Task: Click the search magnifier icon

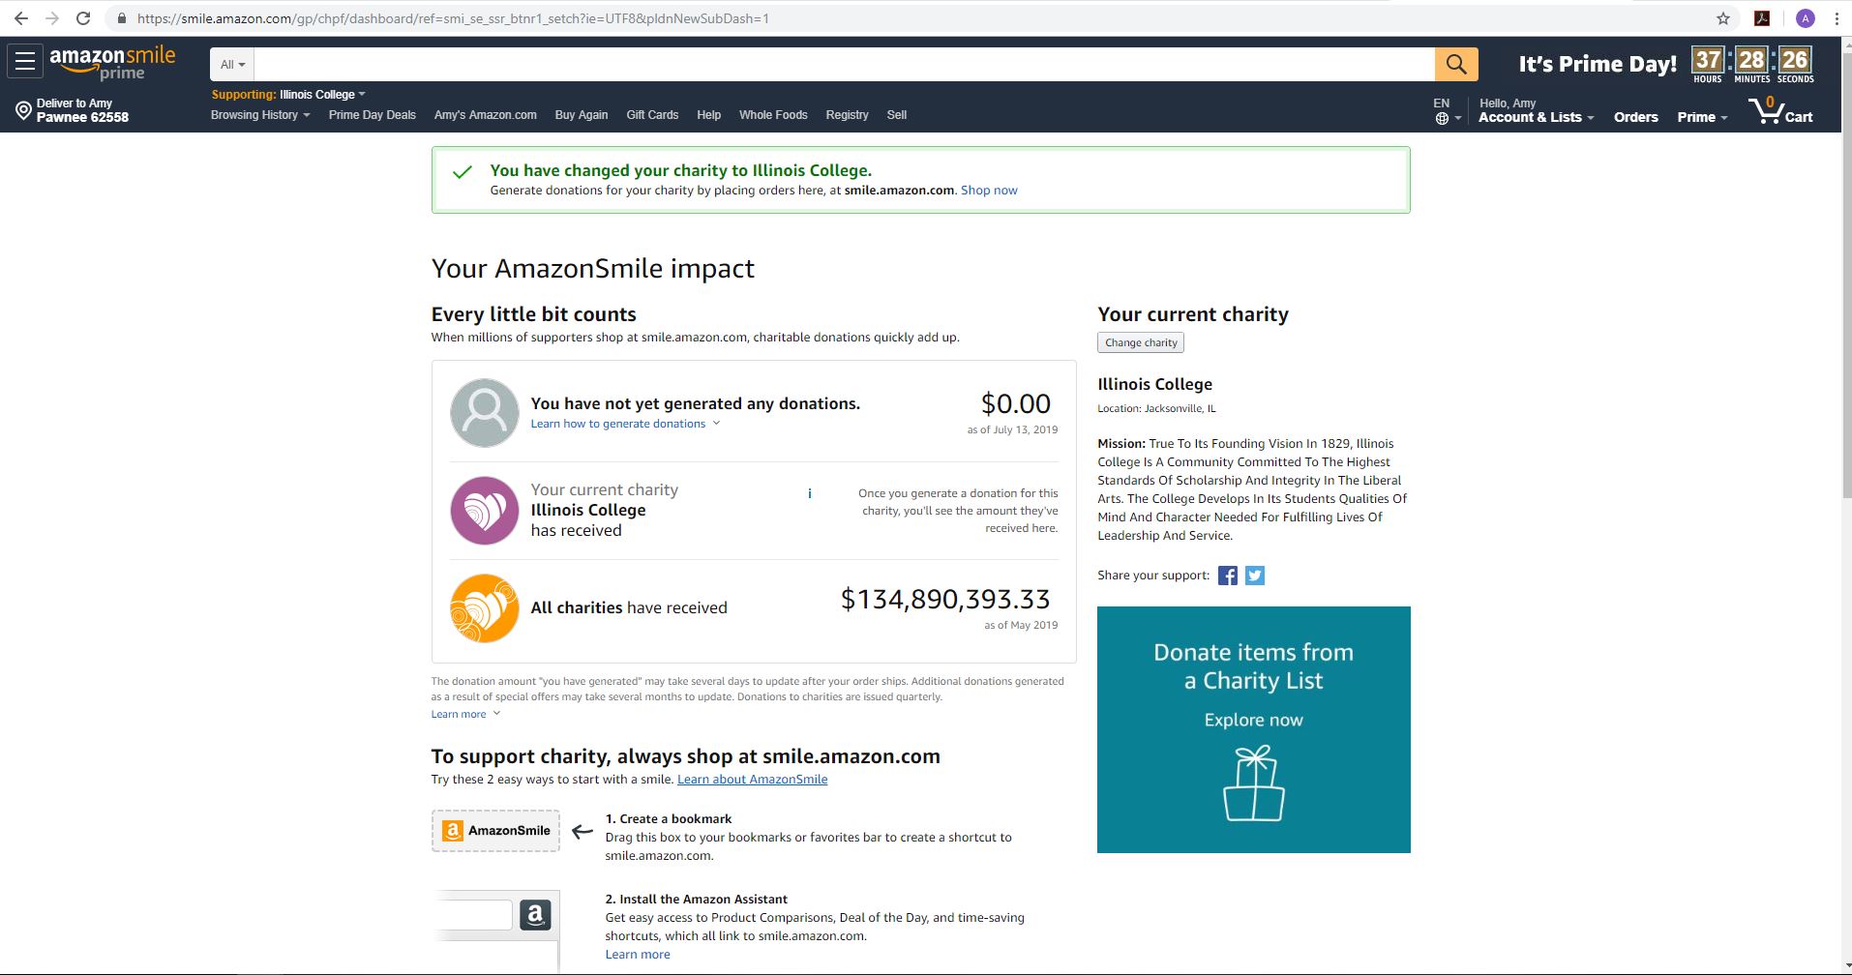Action: click(1455, 64)
